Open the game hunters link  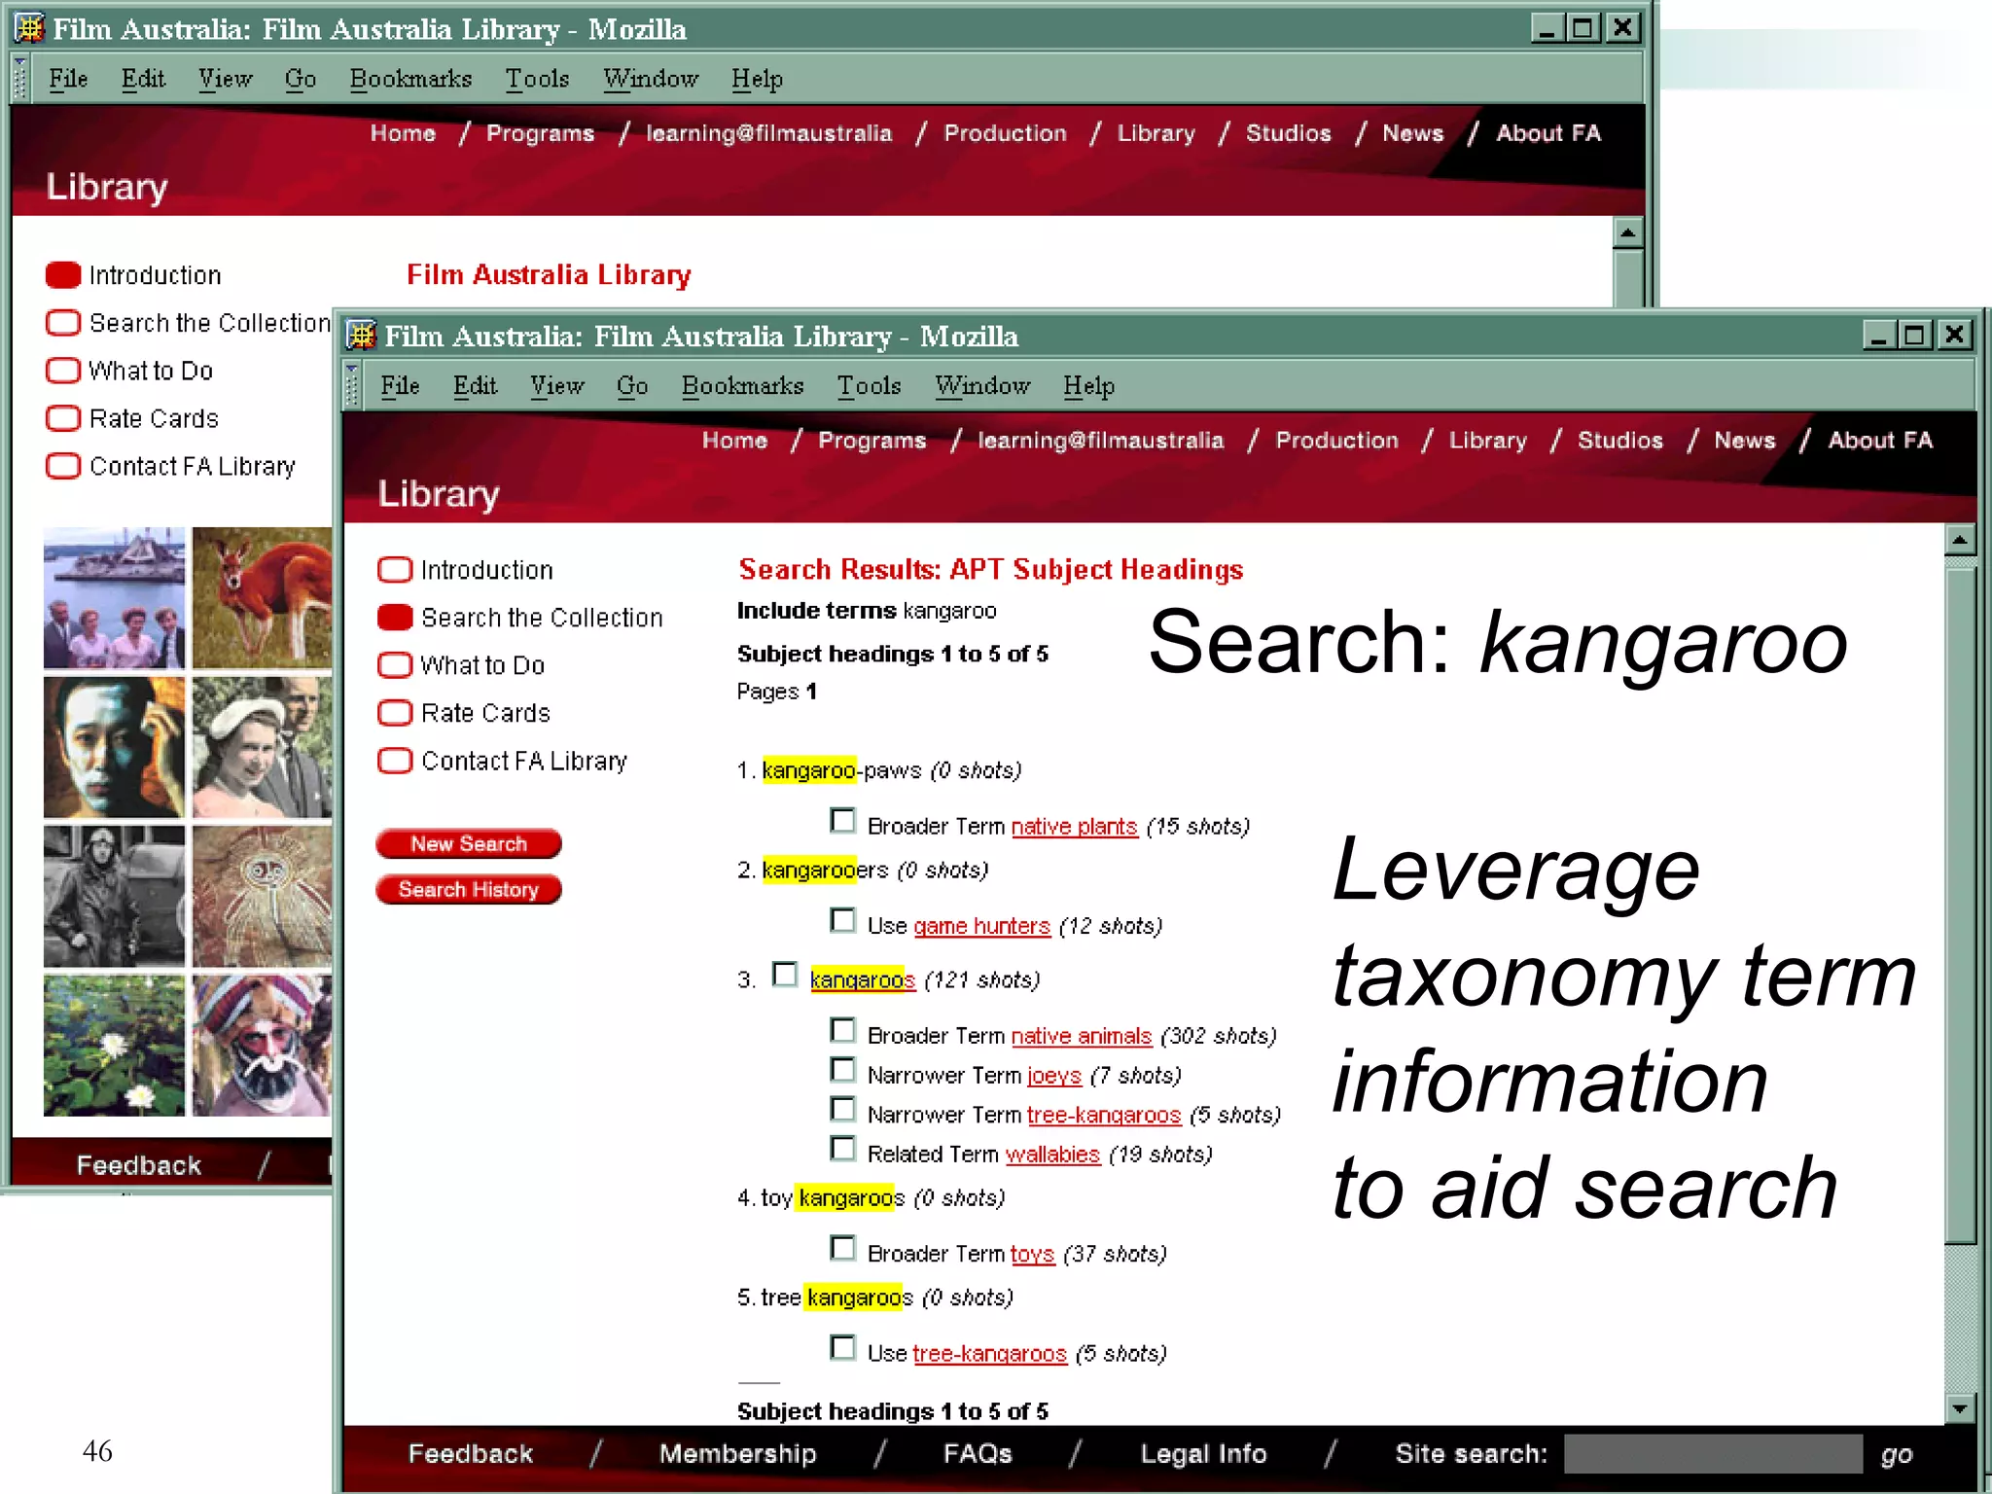click(982, 926)
